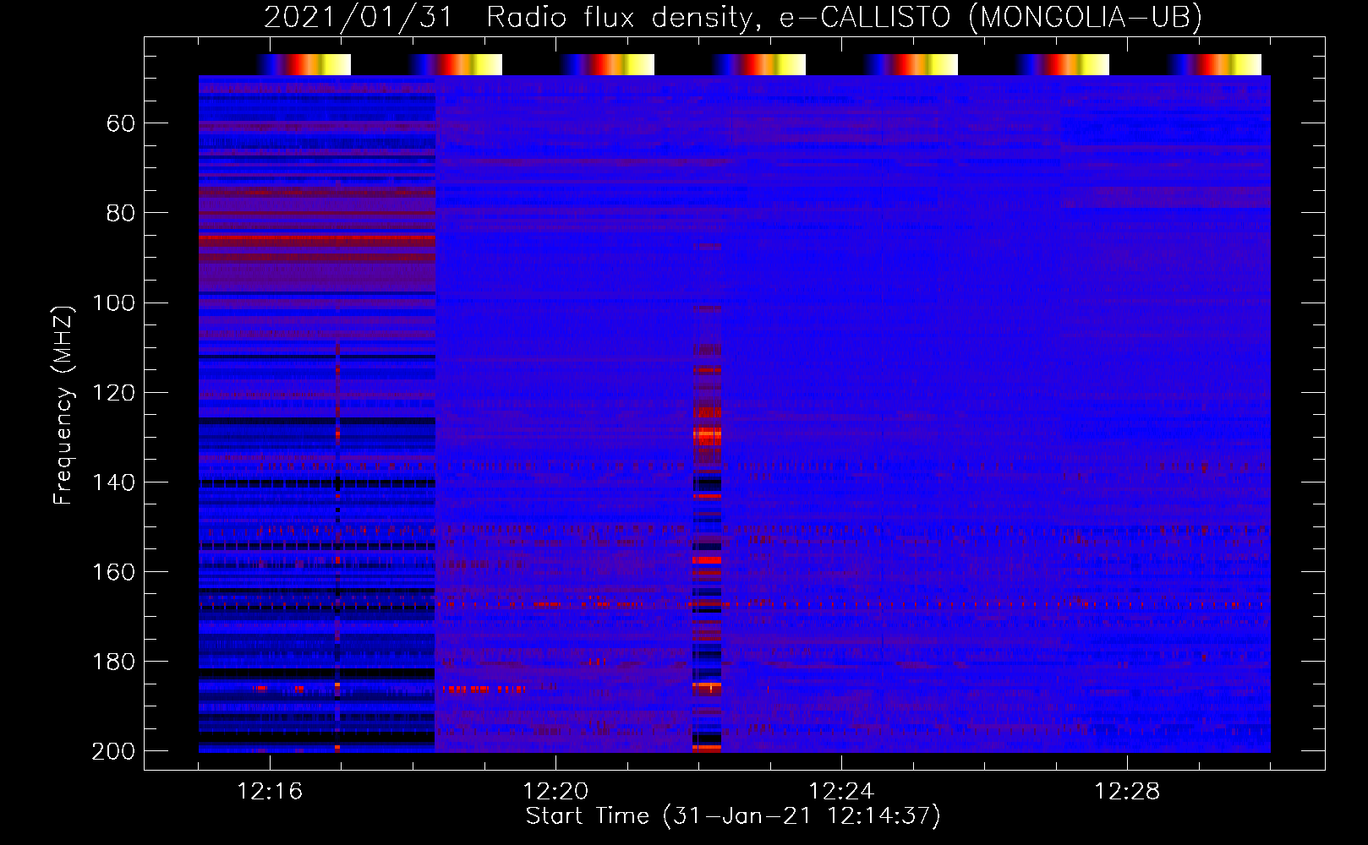1368x845 pixels.
Task: Click the "Frequency (MHZ)" axis label
Action: (x=63, y=405)
